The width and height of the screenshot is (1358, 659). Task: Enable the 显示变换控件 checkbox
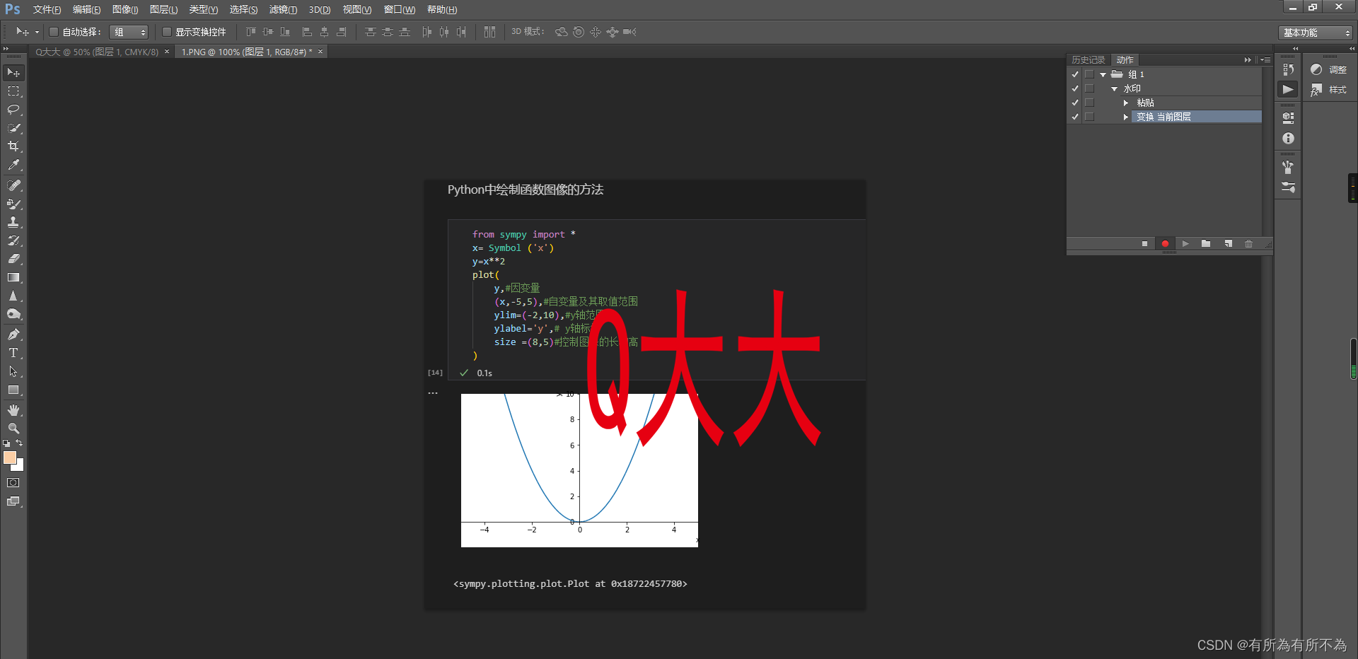[x=167, y=32]
